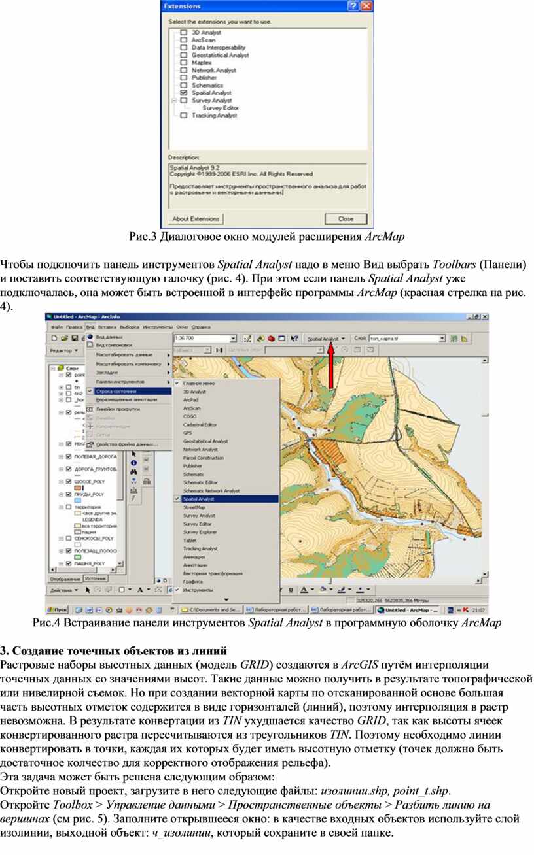Screen dimensions: 534x855
Task: Toggle the Maplex extension checkbox
Action: [184, 63]
